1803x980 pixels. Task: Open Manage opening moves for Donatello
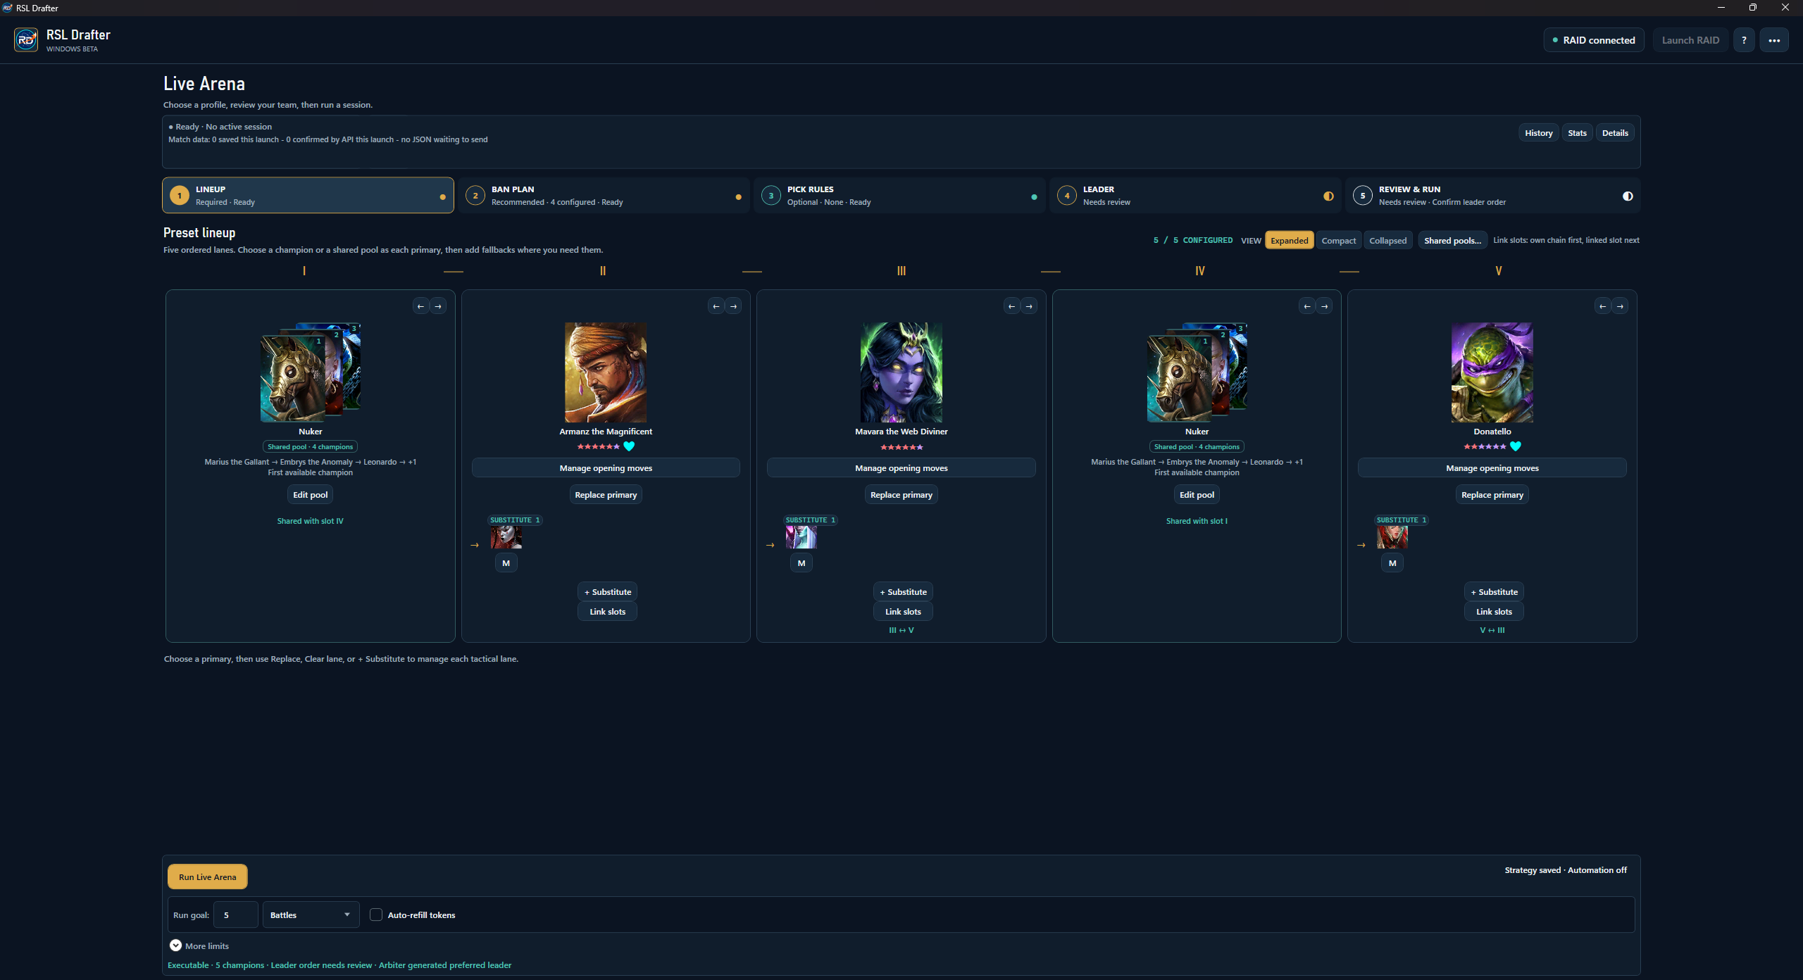click(1492, 468)
